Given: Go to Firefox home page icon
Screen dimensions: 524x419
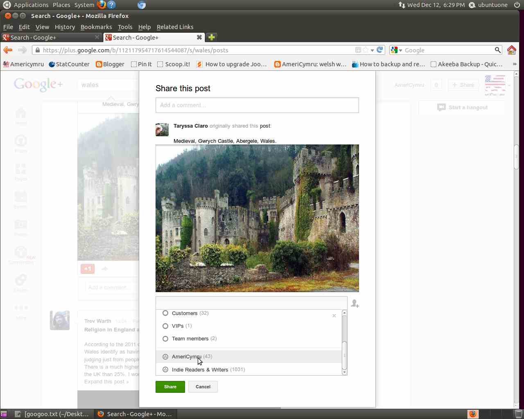Looking at the screenshot, I should pyautogui.click(x=511, y=50).
